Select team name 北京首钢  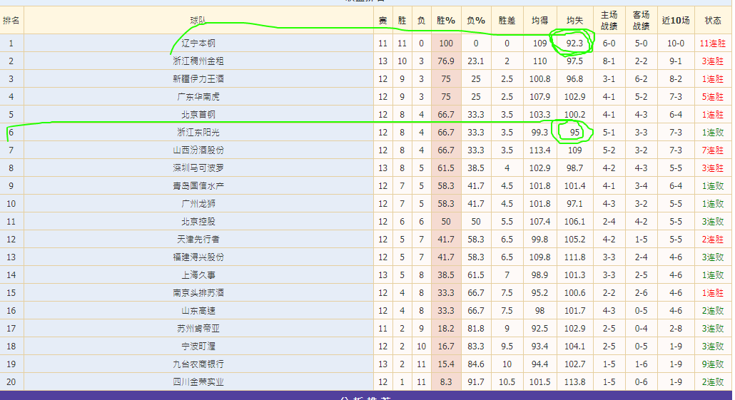click(x=198, y=114)
